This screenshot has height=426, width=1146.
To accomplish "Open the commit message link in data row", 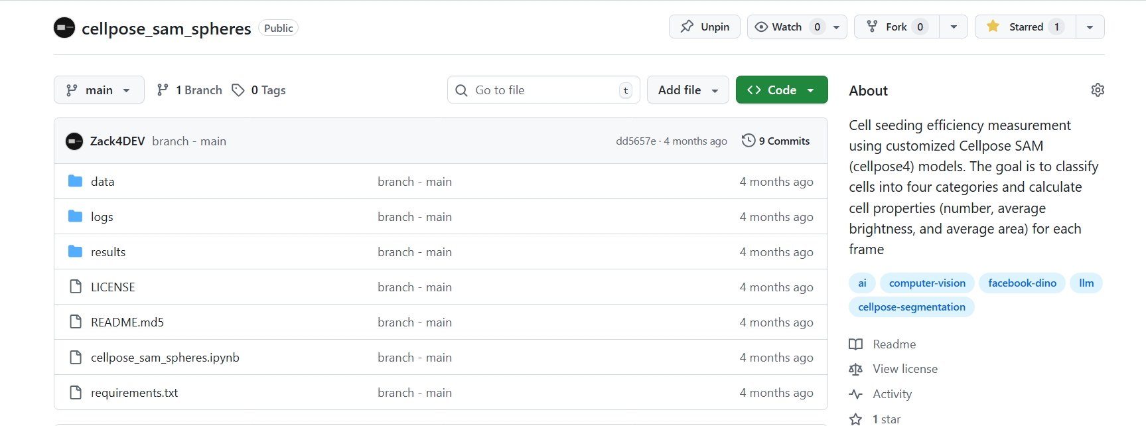I will (x=415, y=181).
